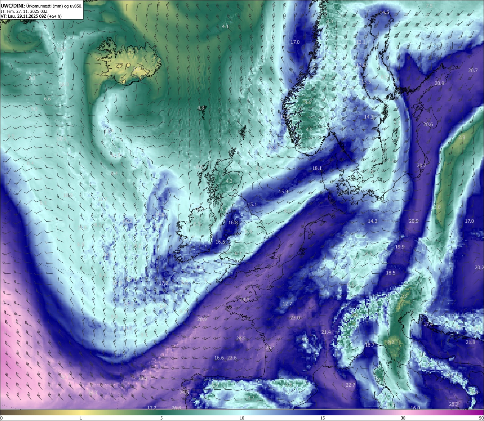
Task: Click the 14.5 value over northern Finland
Action: pos(384,12)
